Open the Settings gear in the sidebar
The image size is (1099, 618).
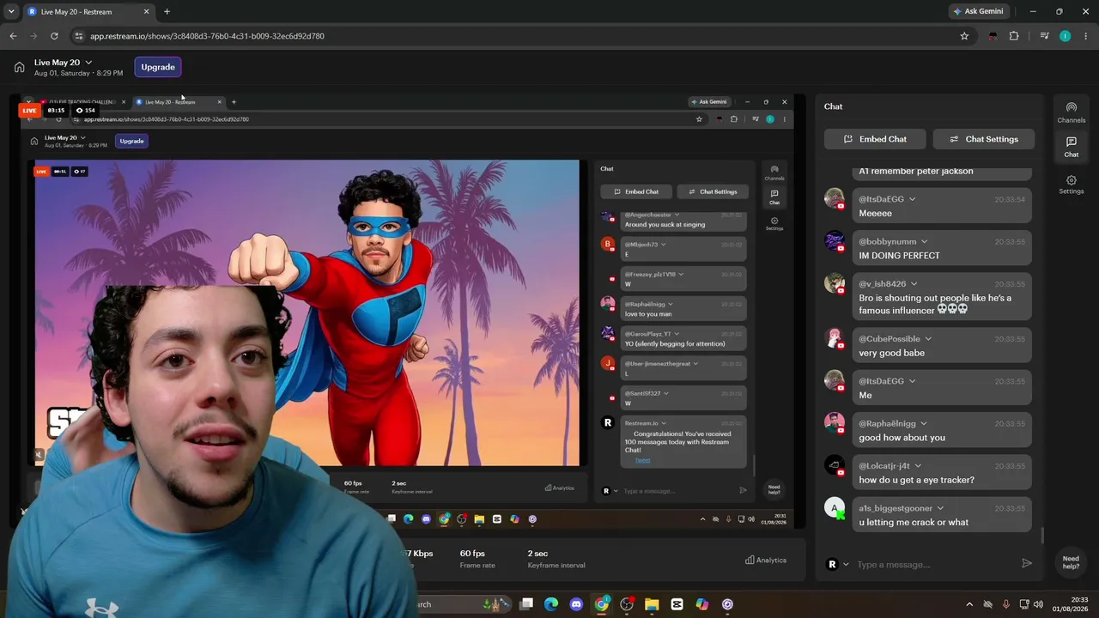point(1071,185)
